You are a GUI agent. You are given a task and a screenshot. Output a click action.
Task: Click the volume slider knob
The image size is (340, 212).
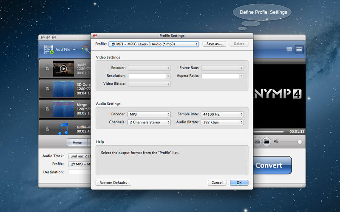[x=300, y=142]
